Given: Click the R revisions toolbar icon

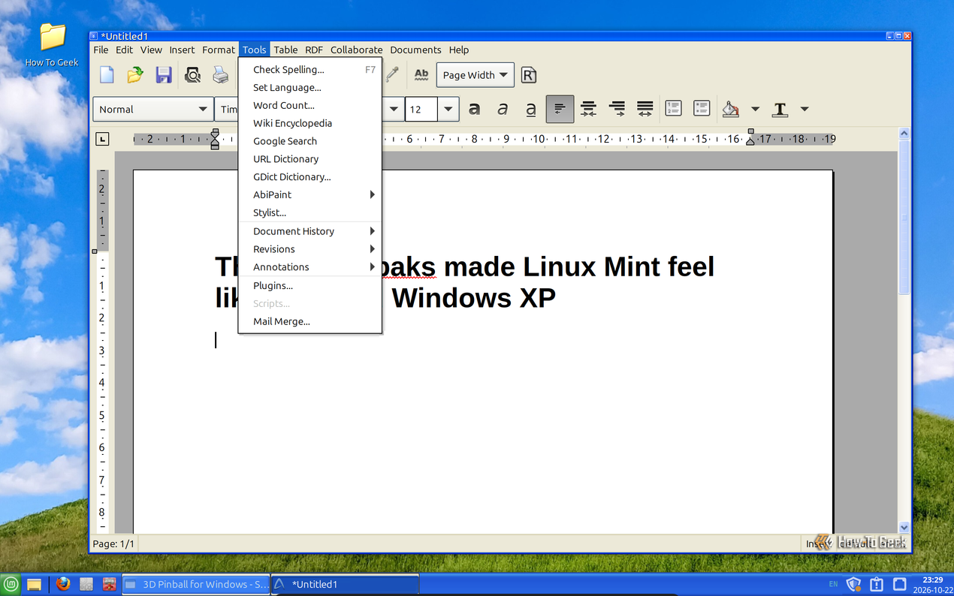Looking at the screenshot, I should point(529,74).
